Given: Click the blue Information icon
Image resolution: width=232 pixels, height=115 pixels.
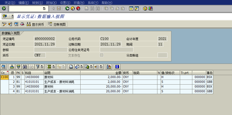Looking at the screenshot, I should coord(117,67).
